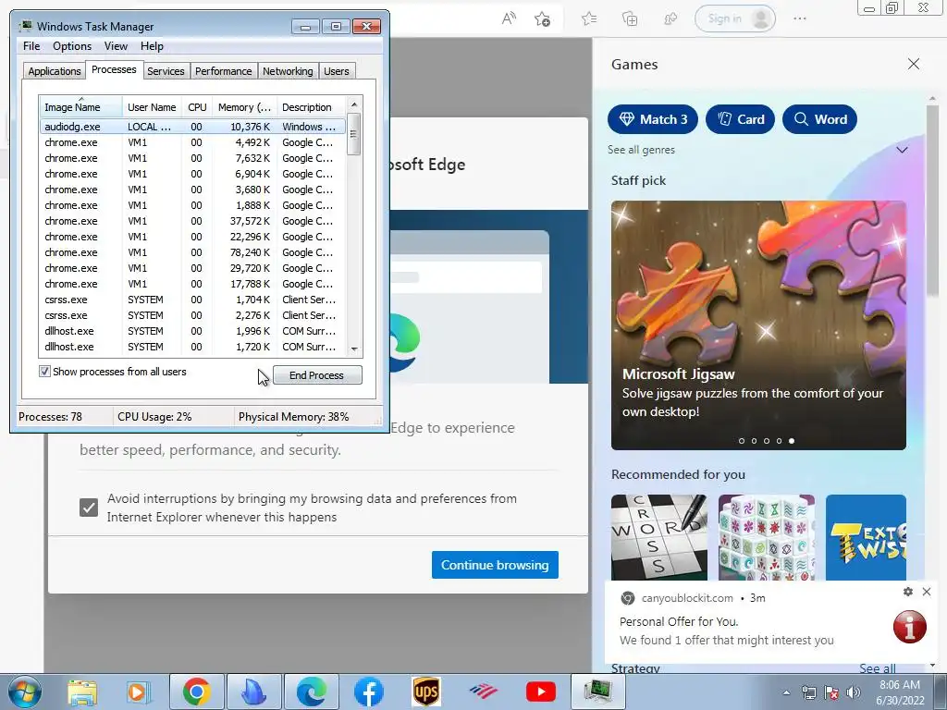Select dllhost.exe row with 1,720 K
947x710 pixels.
192,347
